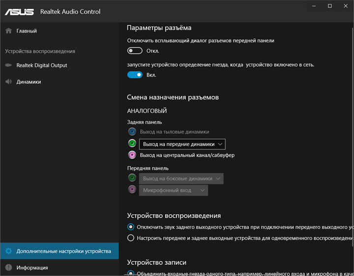
Task: Select mute rear output when front plugged
Action: pyautogui.click(x=131, y=227)
